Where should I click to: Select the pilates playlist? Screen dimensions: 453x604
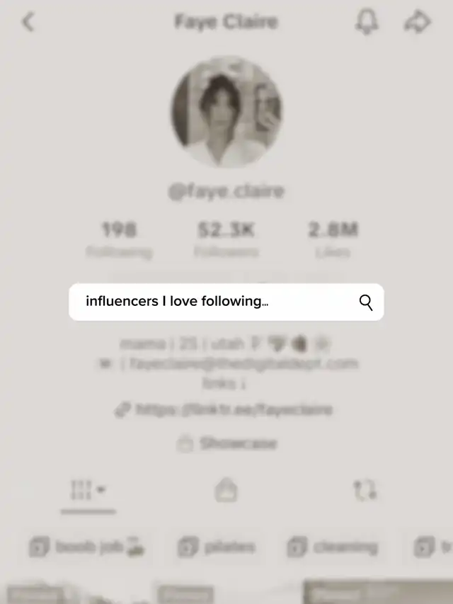click(217, 547)
